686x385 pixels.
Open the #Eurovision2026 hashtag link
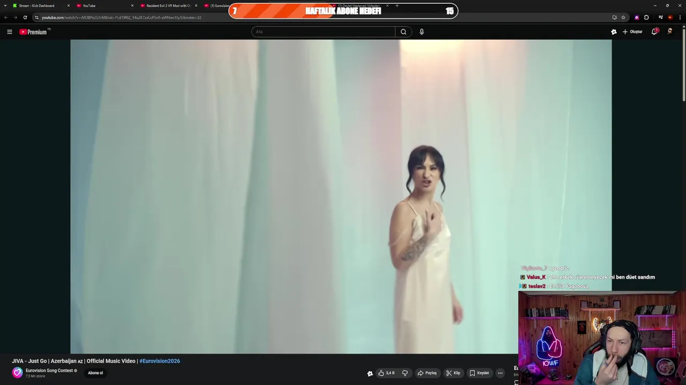pyautogui.click(x=160, y=361)
